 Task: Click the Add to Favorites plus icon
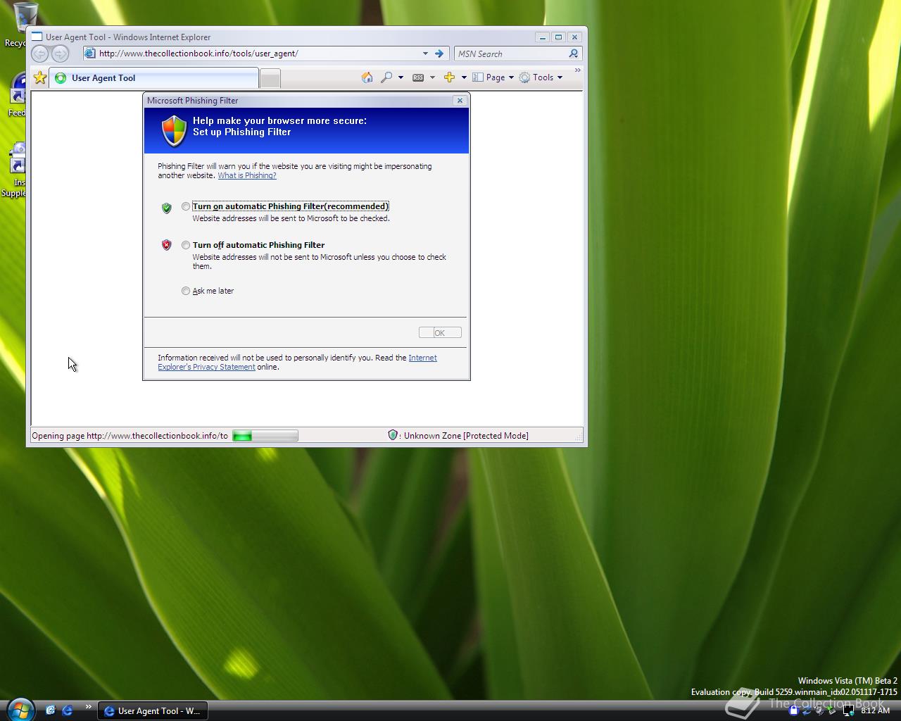click(x=449, y=77)
